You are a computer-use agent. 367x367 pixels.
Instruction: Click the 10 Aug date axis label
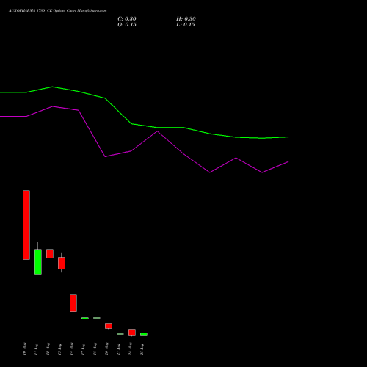pos(24,349)
